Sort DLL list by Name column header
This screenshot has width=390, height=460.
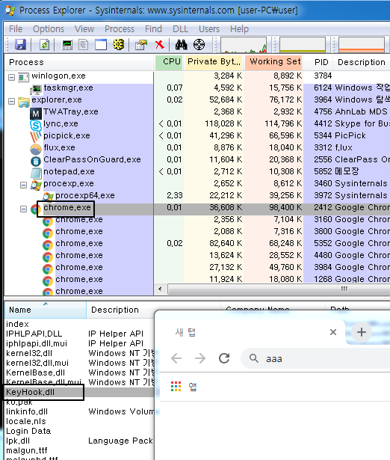[x=46, y=310]
